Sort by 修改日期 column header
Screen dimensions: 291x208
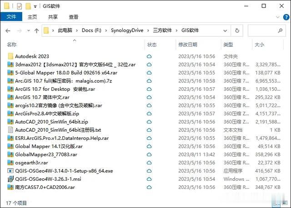point(188,45)
